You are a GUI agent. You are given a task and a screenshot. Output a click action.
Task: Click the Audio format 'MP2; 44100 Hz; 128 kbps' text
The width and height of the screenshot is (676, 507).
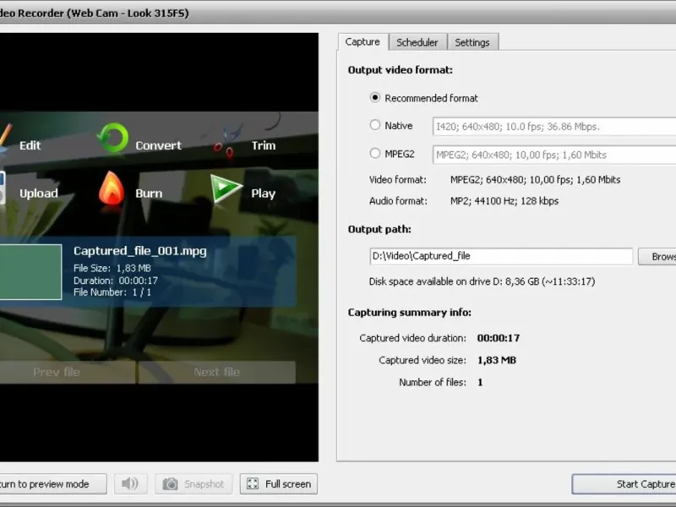pyautogui.click(x=504, y=201)
